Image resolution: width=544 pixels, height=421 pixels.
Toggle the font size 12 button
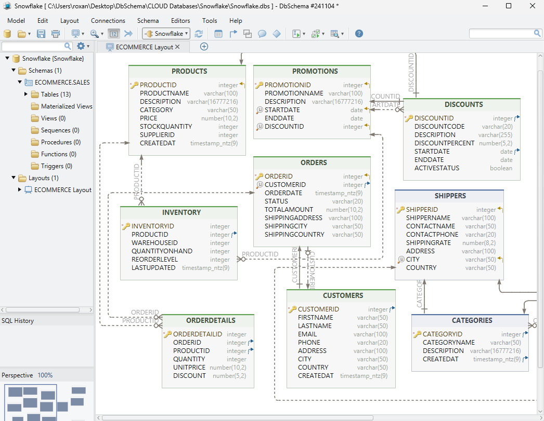tap(113, 33)
